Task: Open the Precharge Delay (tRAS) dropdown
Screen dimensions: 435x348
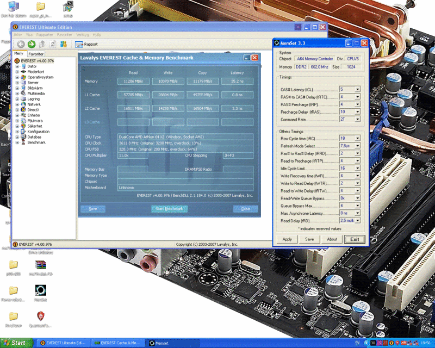Action: (357, 112)
